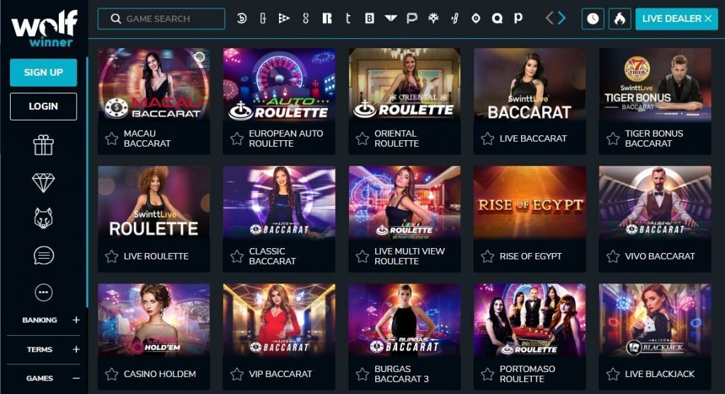This screenshot has width=725, height=394.
Task: Click the wolf head icon in sidebar
Action: 43,218
